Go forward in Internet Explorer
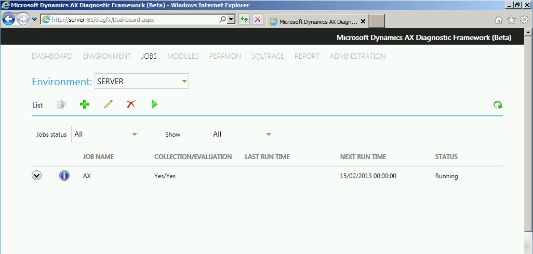 coord(23,19)
